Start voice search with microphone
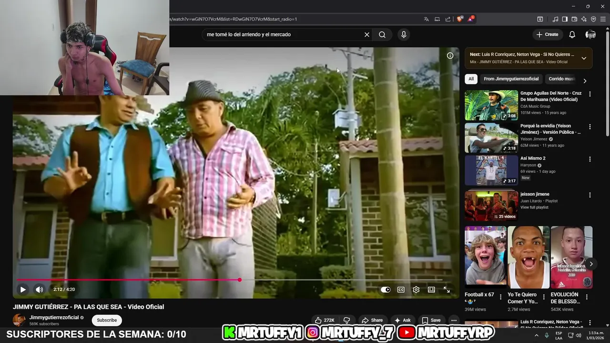The image size is (610, 343). [x=404, y=35]
